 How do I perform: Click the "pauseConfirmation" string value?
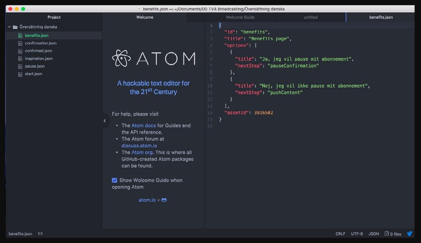coord(293,65)
